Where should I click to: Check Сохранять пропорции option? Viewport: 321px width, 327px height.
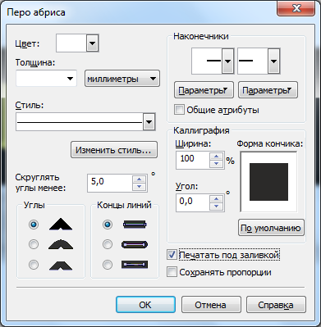[172, 272]
